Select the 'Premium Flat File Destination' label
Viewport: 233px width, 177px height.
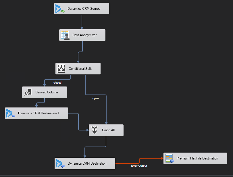(x=197, y=158)
